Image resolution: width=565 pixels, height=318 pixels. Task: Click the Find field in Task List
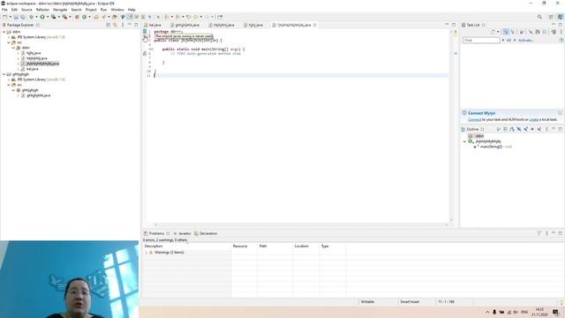pyautogui.click(x=481, y=41)
